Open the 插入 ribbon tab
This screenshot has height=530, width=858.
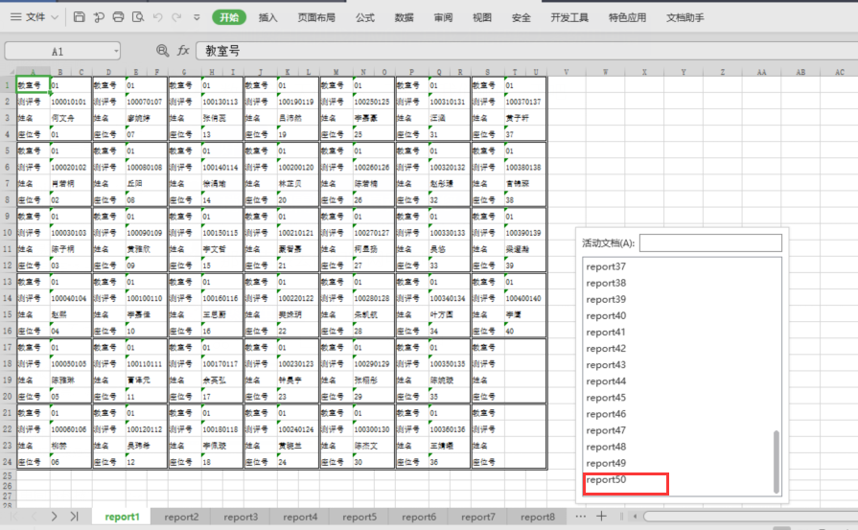(x=268, y=17)
